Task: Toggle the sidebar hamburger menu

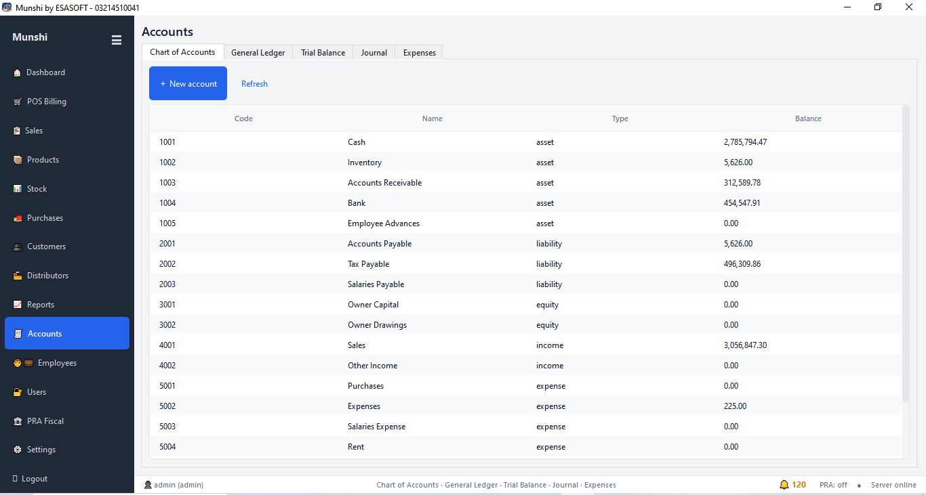Action: click(x=117, y=40)
